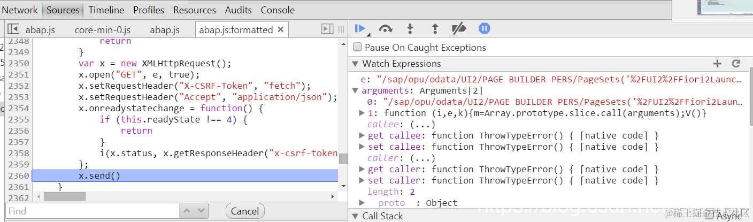Show the file navigator pane
Screen dimensions: 753x222
[13, 29]
